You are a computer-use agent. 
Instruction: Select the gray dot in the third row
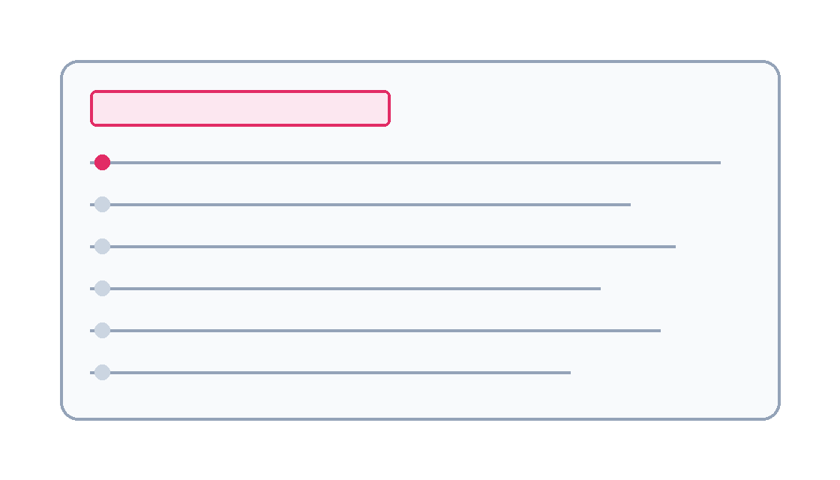tap(103, 247)
